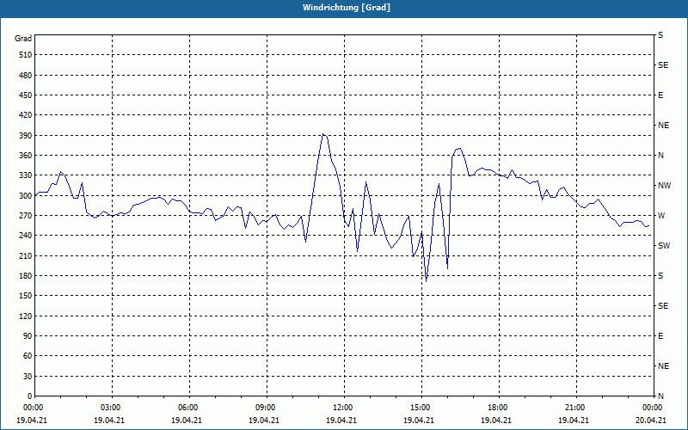688x430 pixels.
Task: Select the 150 value on the degree axis
Action: click(26, 296)
